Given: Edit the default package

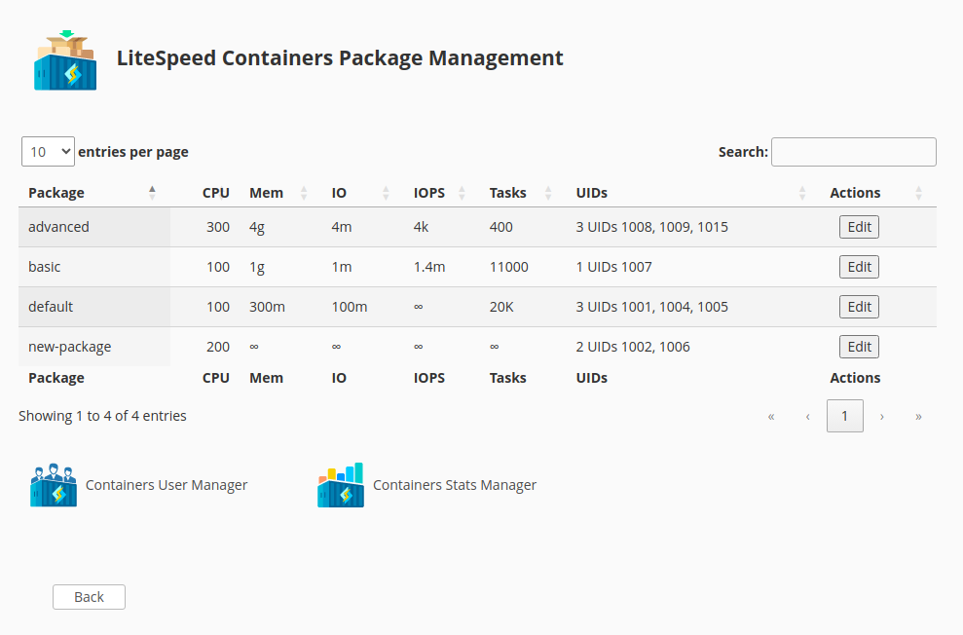Looking at the screenshot, I should pyautogui.click(x=858, y=306).
